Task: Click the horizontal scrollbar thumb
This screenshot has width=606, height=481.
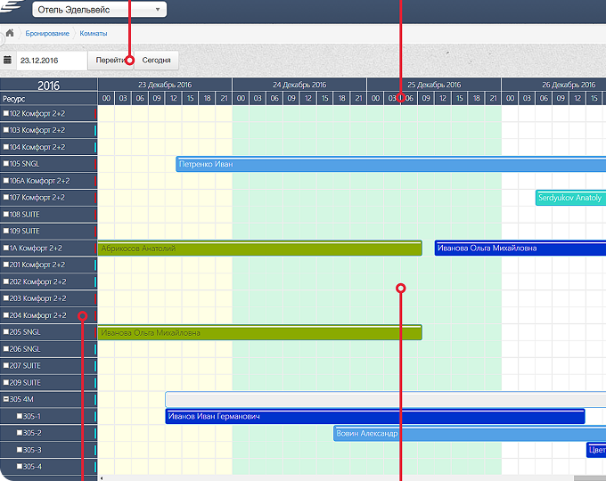Action: 590,478
